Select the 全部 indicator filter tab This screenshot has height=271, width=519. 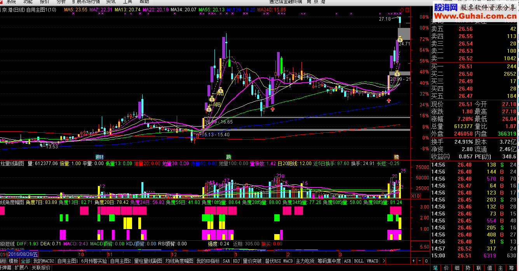26,261
